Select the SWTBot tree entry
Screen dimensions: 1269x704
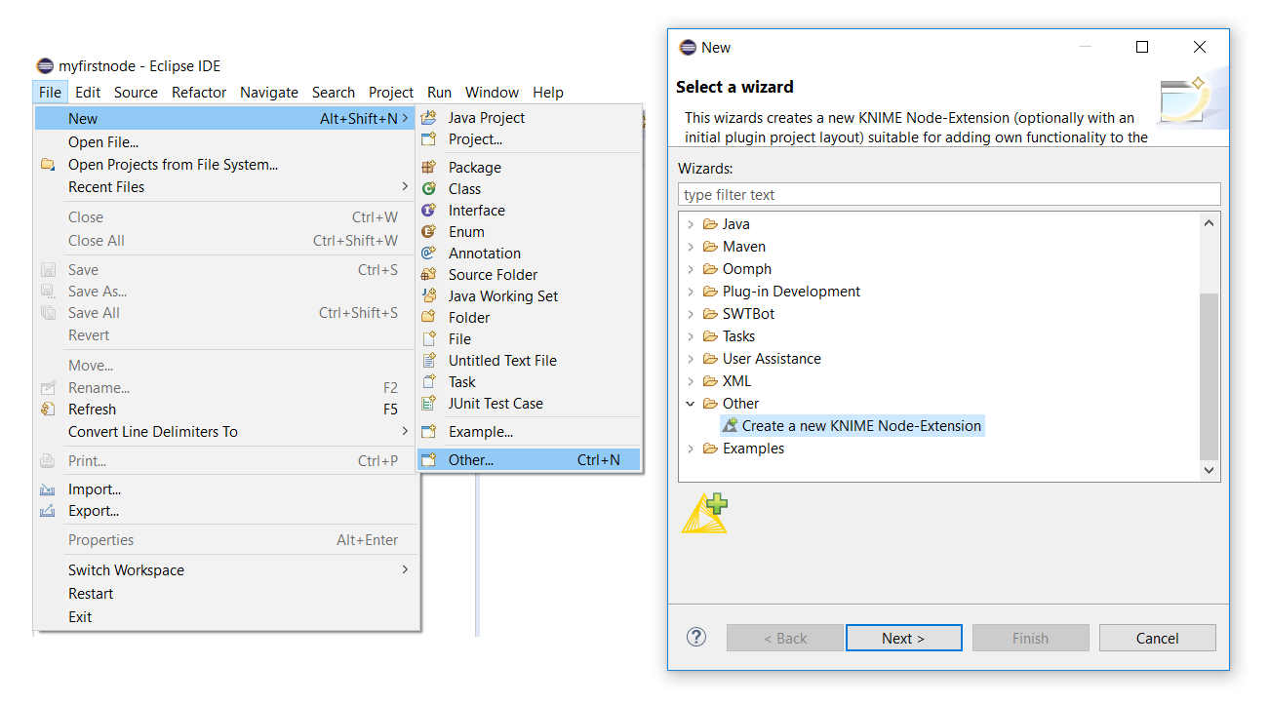(x=748, y=314)
